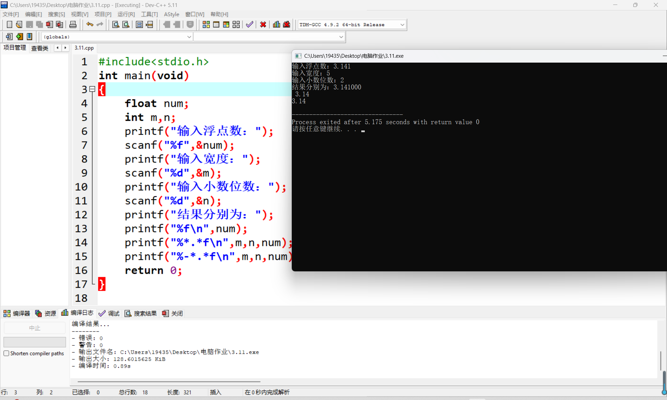Click the Find magnifier icon
The height and width of the screenshot is (400, 667).
[116, 24]
